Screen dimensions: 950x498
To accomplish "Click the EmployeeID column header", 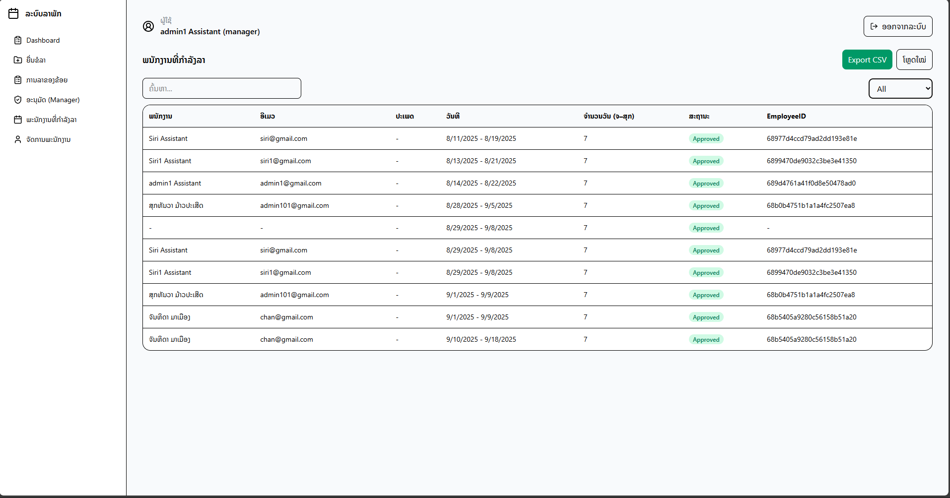I will click(x=786, y=116).
